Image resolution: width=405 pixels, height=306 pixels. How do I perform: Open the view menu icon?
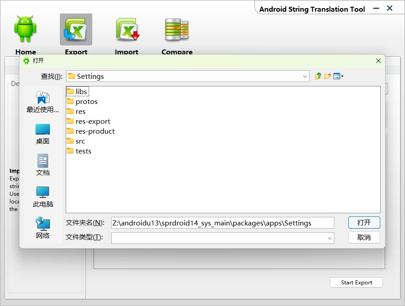click(x=338, y=76)
